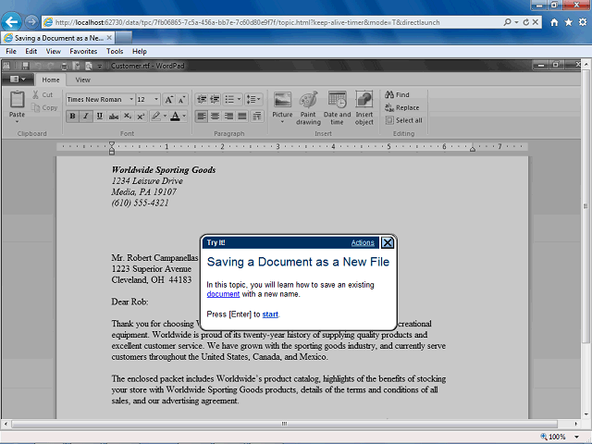
Task: Click the increase indent icon
Action: (215, 100)
